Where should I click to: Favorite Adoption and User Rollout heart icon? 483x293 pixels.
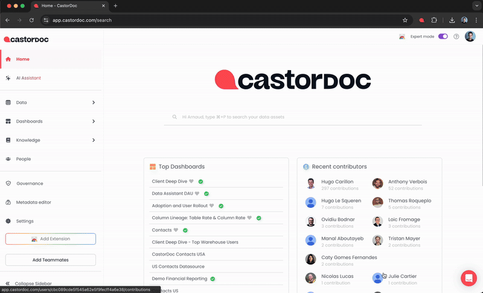click(212, 205)
